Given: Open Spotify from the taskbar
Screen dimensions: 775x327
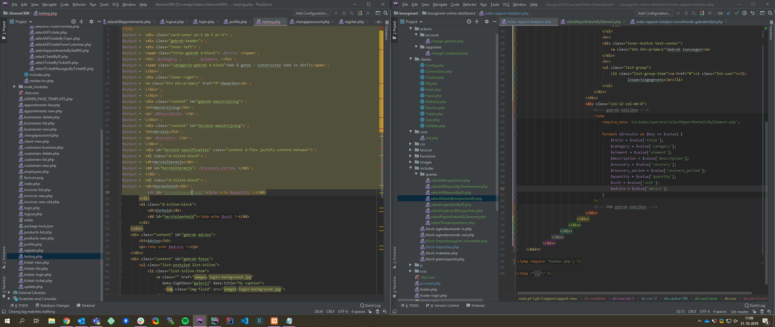Looking at the screenshot, I should pos(185,321).
